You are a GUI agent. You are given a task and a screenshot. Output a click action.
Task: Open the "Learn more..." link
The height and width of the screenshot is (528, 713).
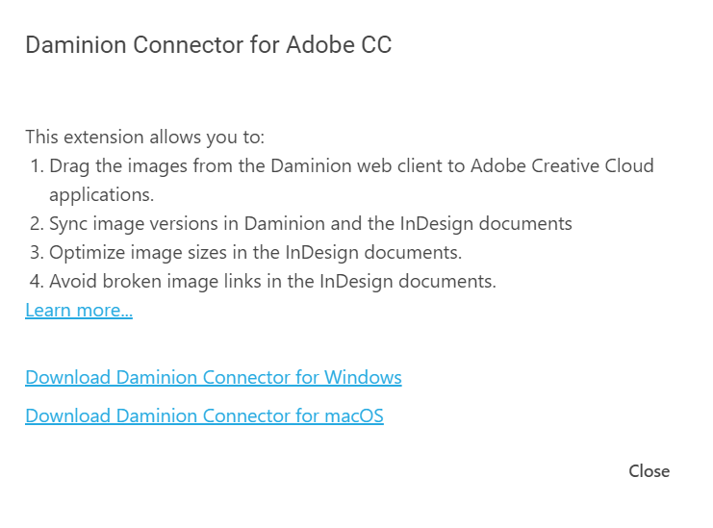[x=79, y=311]
